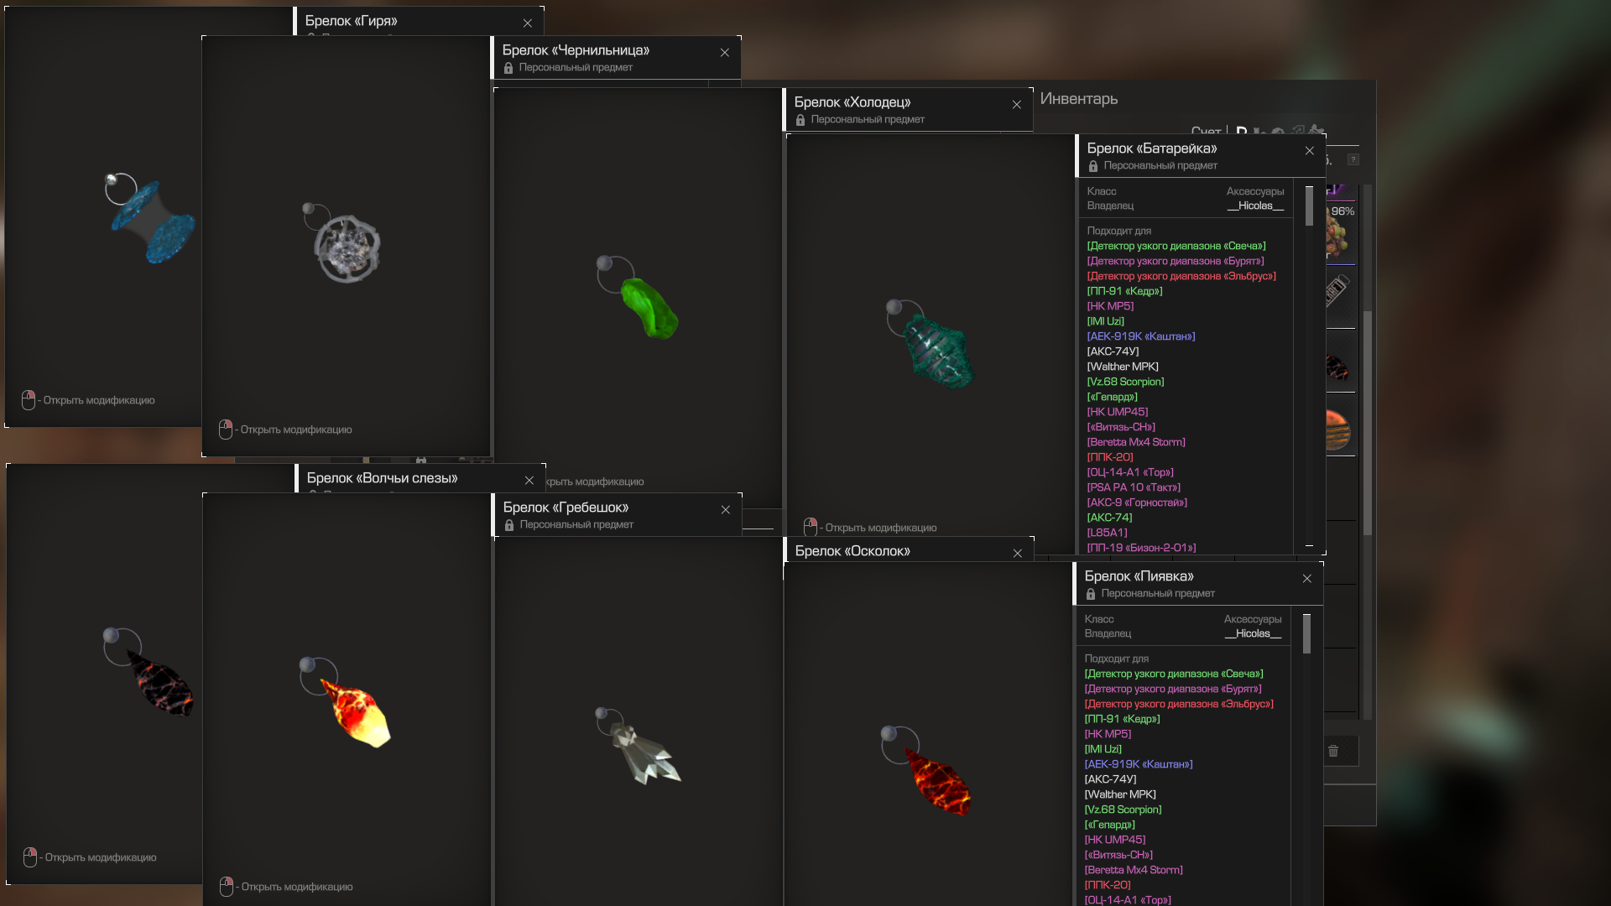
Task: Click [Beretta Mx4 Storm] in «Батарейка» list
Action: click(x=1136, y=443)
